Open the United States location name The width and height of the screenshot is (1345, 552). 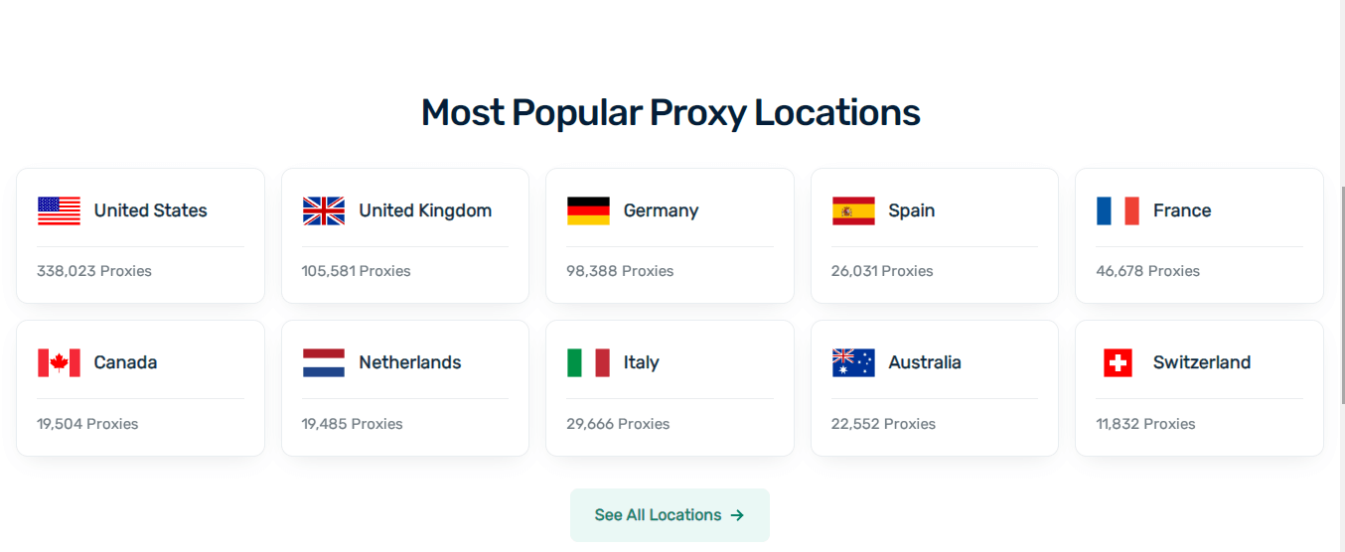coord(151,210)
